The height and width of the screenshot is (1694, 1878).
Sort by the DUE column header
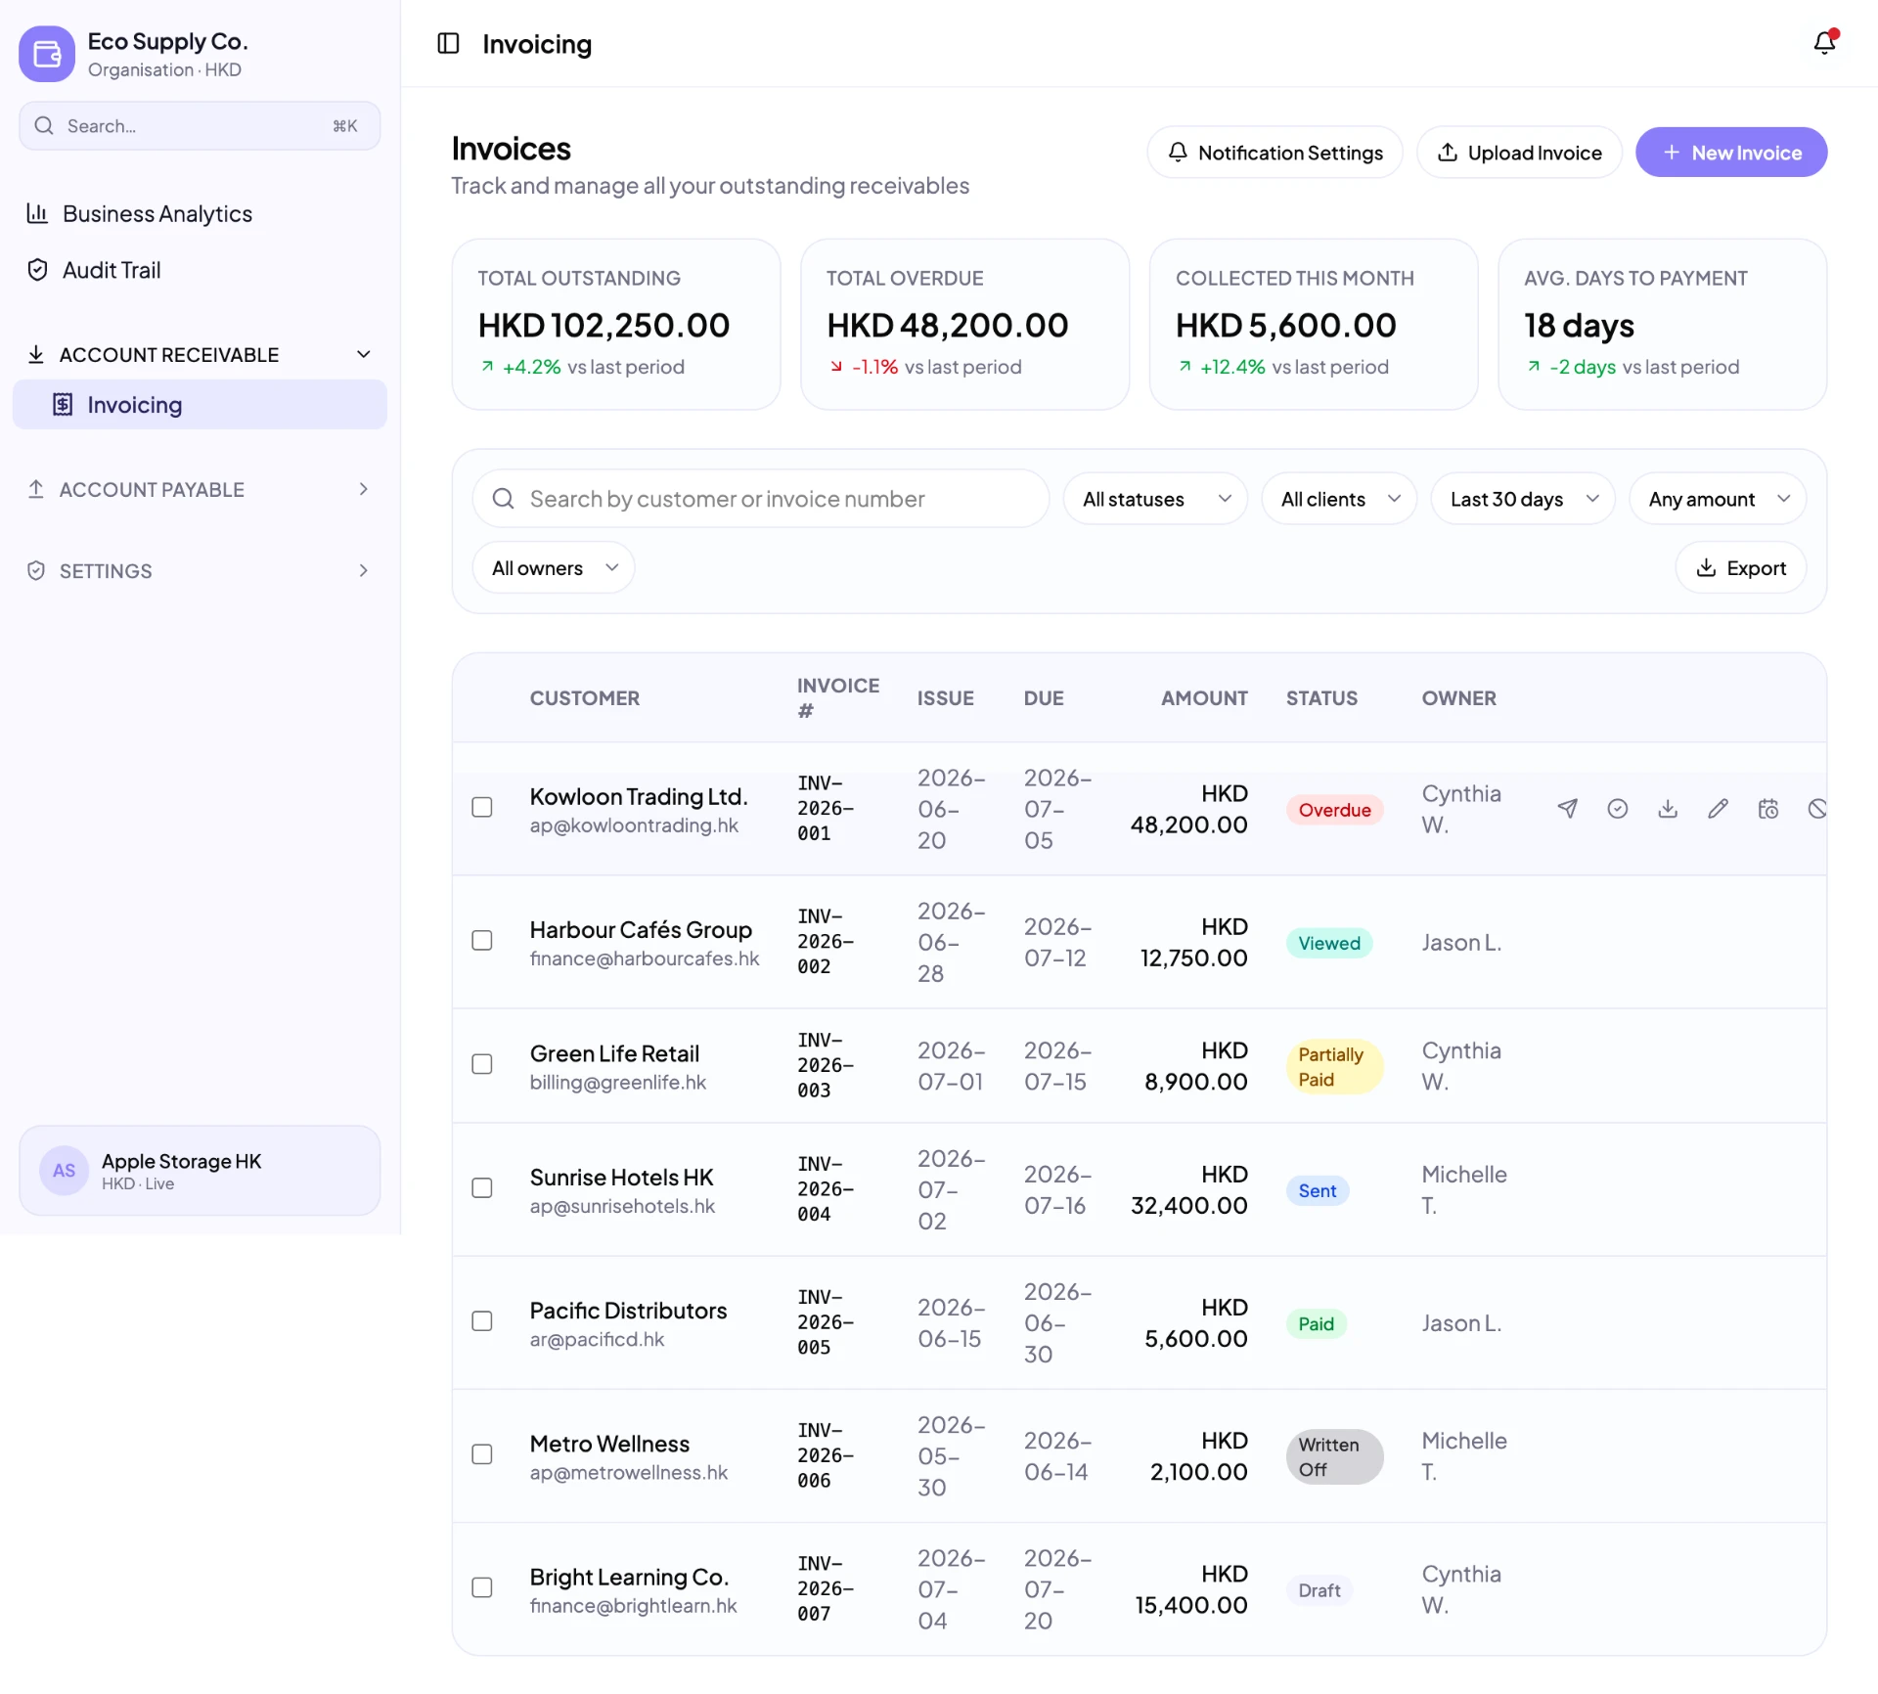coord(1044,698)
